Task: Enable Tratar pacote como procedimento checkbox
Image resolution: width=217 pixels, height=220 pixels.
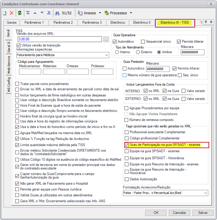Action: pyautogui.click(x=17, y=84)
